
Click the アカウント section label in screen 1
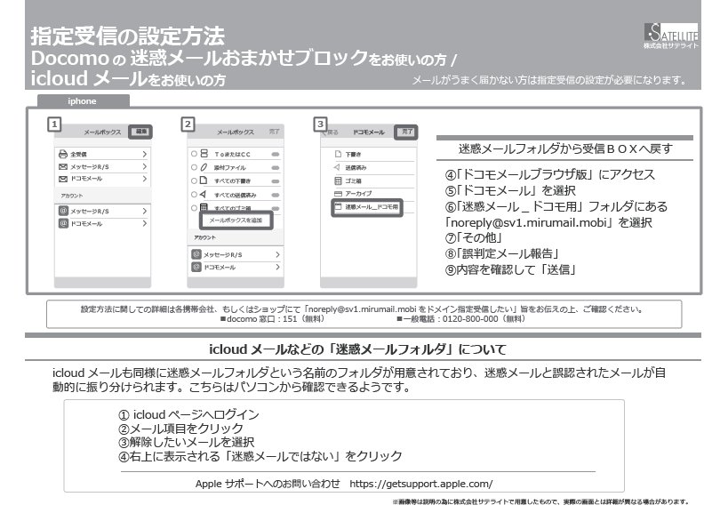[72, 196]
